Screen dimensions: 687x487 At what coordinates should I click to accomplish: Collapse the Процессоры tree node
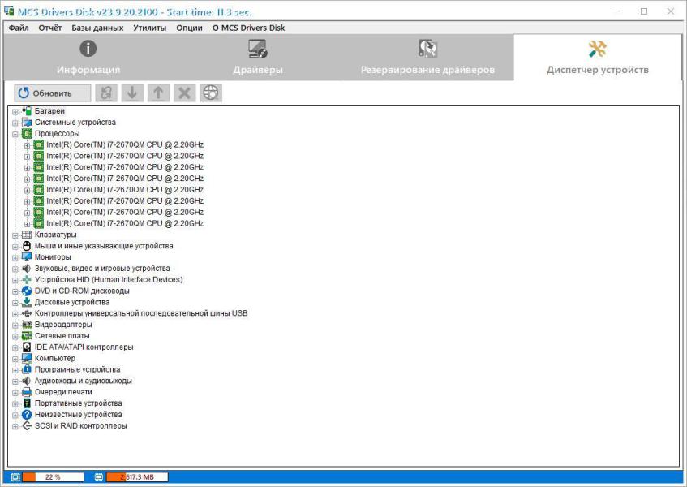[x=15, y=134]
